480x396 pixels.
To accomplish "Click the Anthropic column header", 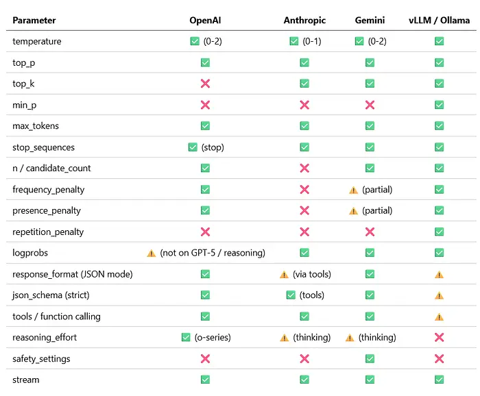I will point(304,20).
